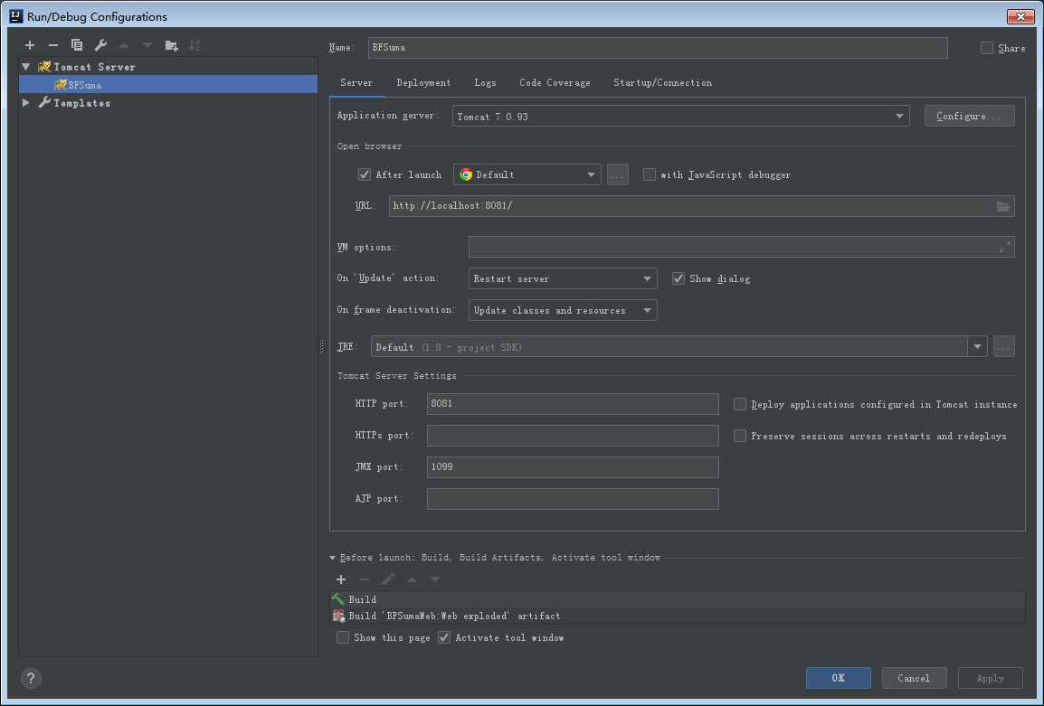Expand the Templates tree node
Screen dimensions: 1044x706
[26, 103]
